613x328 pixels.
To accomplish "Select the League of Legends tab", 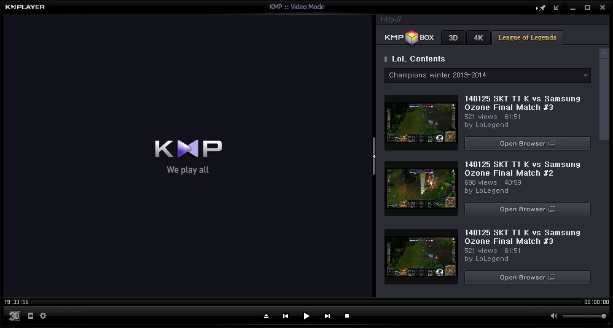I will pos(527,37).
